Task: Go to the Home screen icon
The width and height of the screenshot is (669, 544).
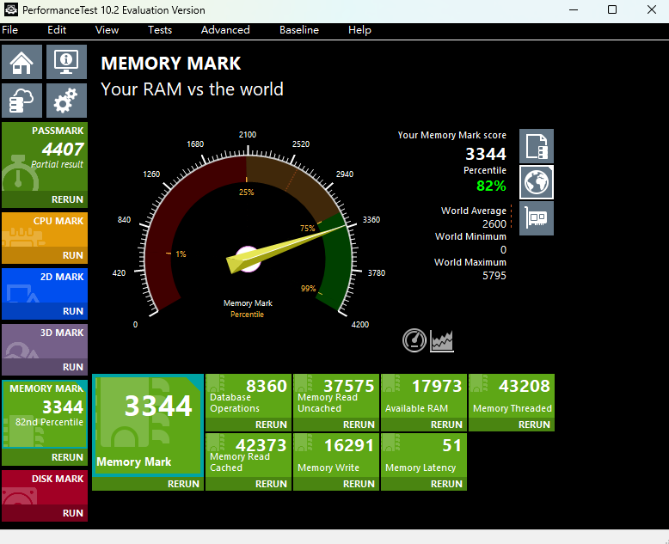Action: (21, 62)
